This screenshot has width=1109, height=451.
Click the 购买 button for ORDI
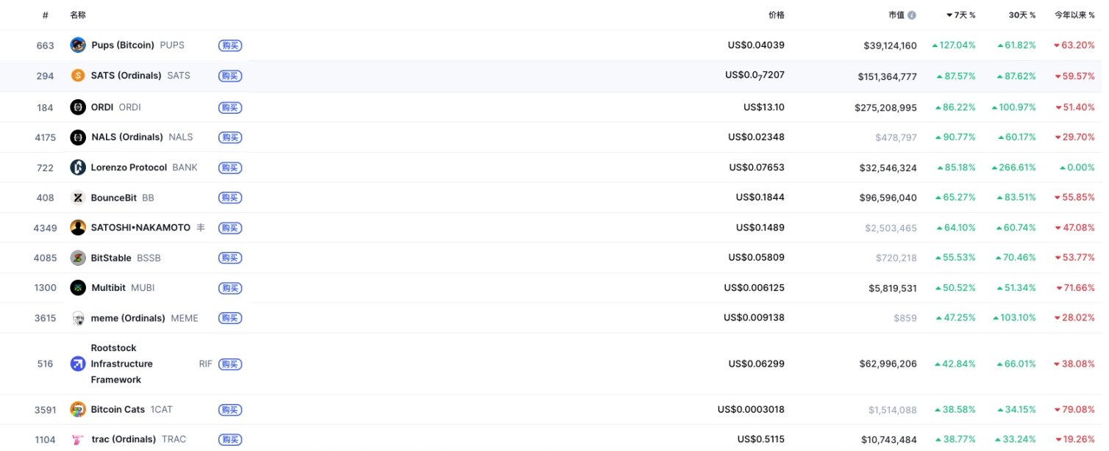click(x=230, y=107)
